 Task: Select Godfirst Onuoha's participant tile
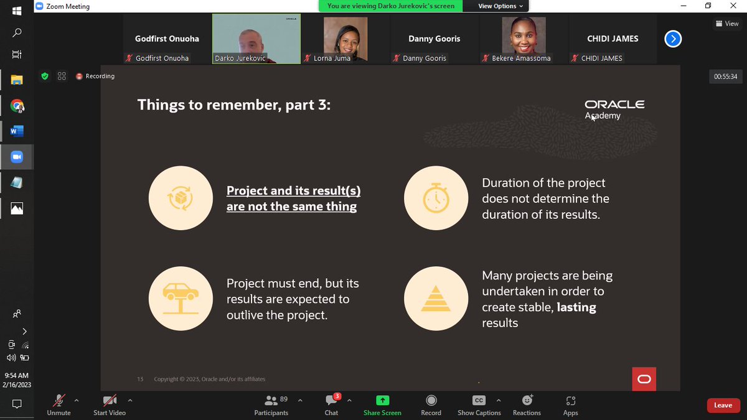pos(167,39)
